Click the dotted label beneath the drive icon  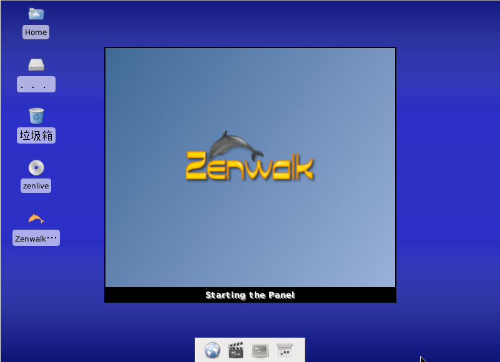pos(36,84)
